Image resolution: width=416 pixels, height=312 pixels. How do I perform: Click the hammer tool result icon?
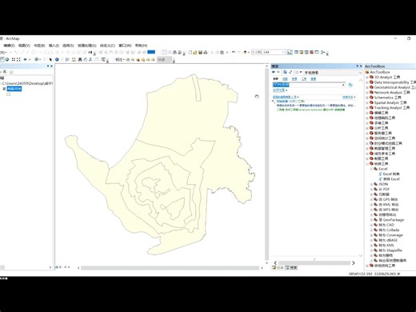coord(274,102)
